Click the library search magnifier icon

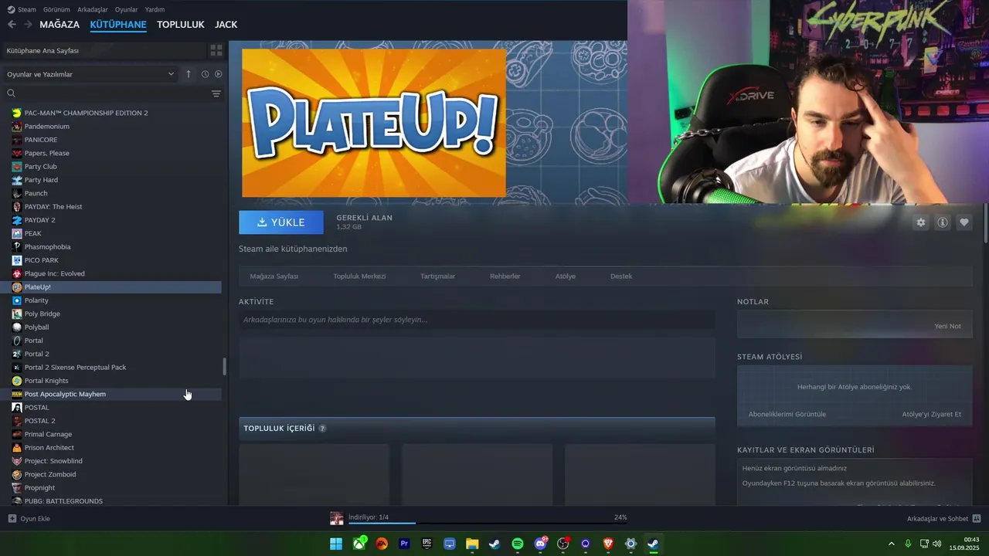tap(11, 93)
